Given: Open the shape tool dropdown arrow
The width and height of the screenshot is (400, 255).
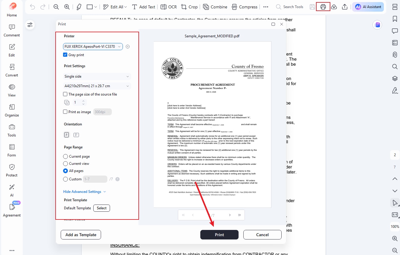Looking at the screenshot, I should [x=96, y=7].
